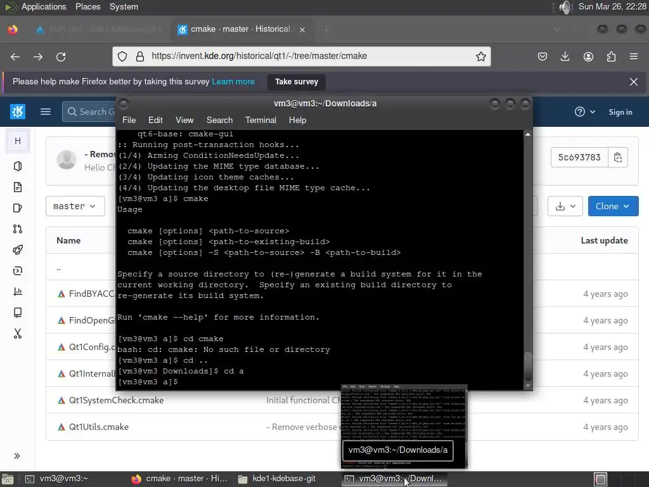Open the terminal View menu
The height and width of the screenshot is (487, 649).
click(x=184, y=120)
